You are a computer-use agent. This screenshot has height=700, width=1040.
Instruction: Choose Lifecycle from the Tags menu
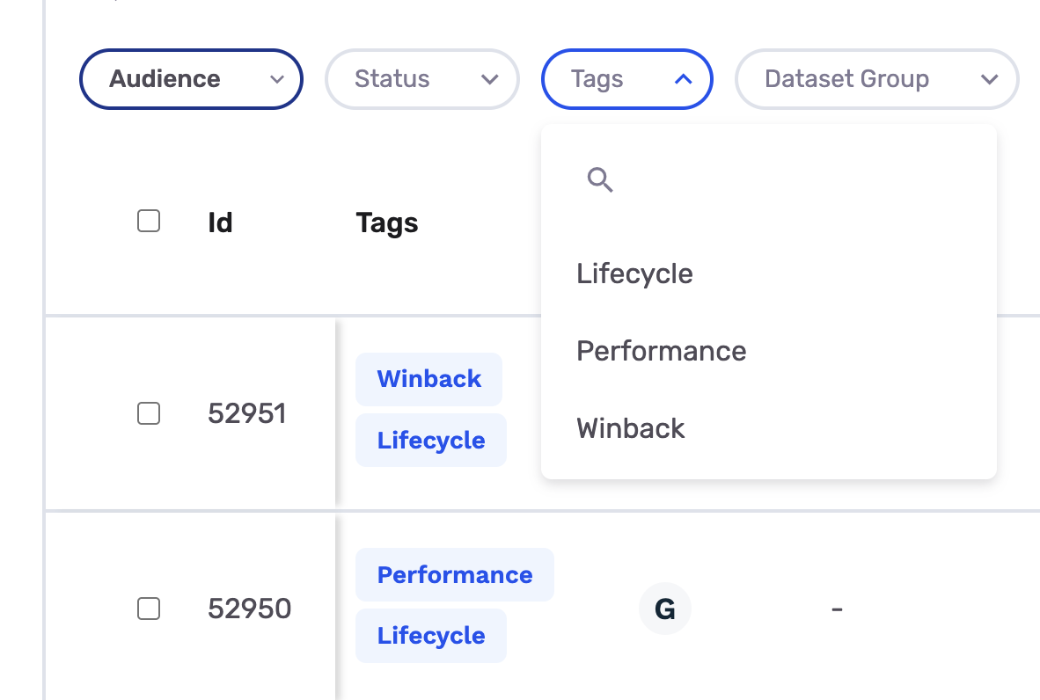(634, 273)
